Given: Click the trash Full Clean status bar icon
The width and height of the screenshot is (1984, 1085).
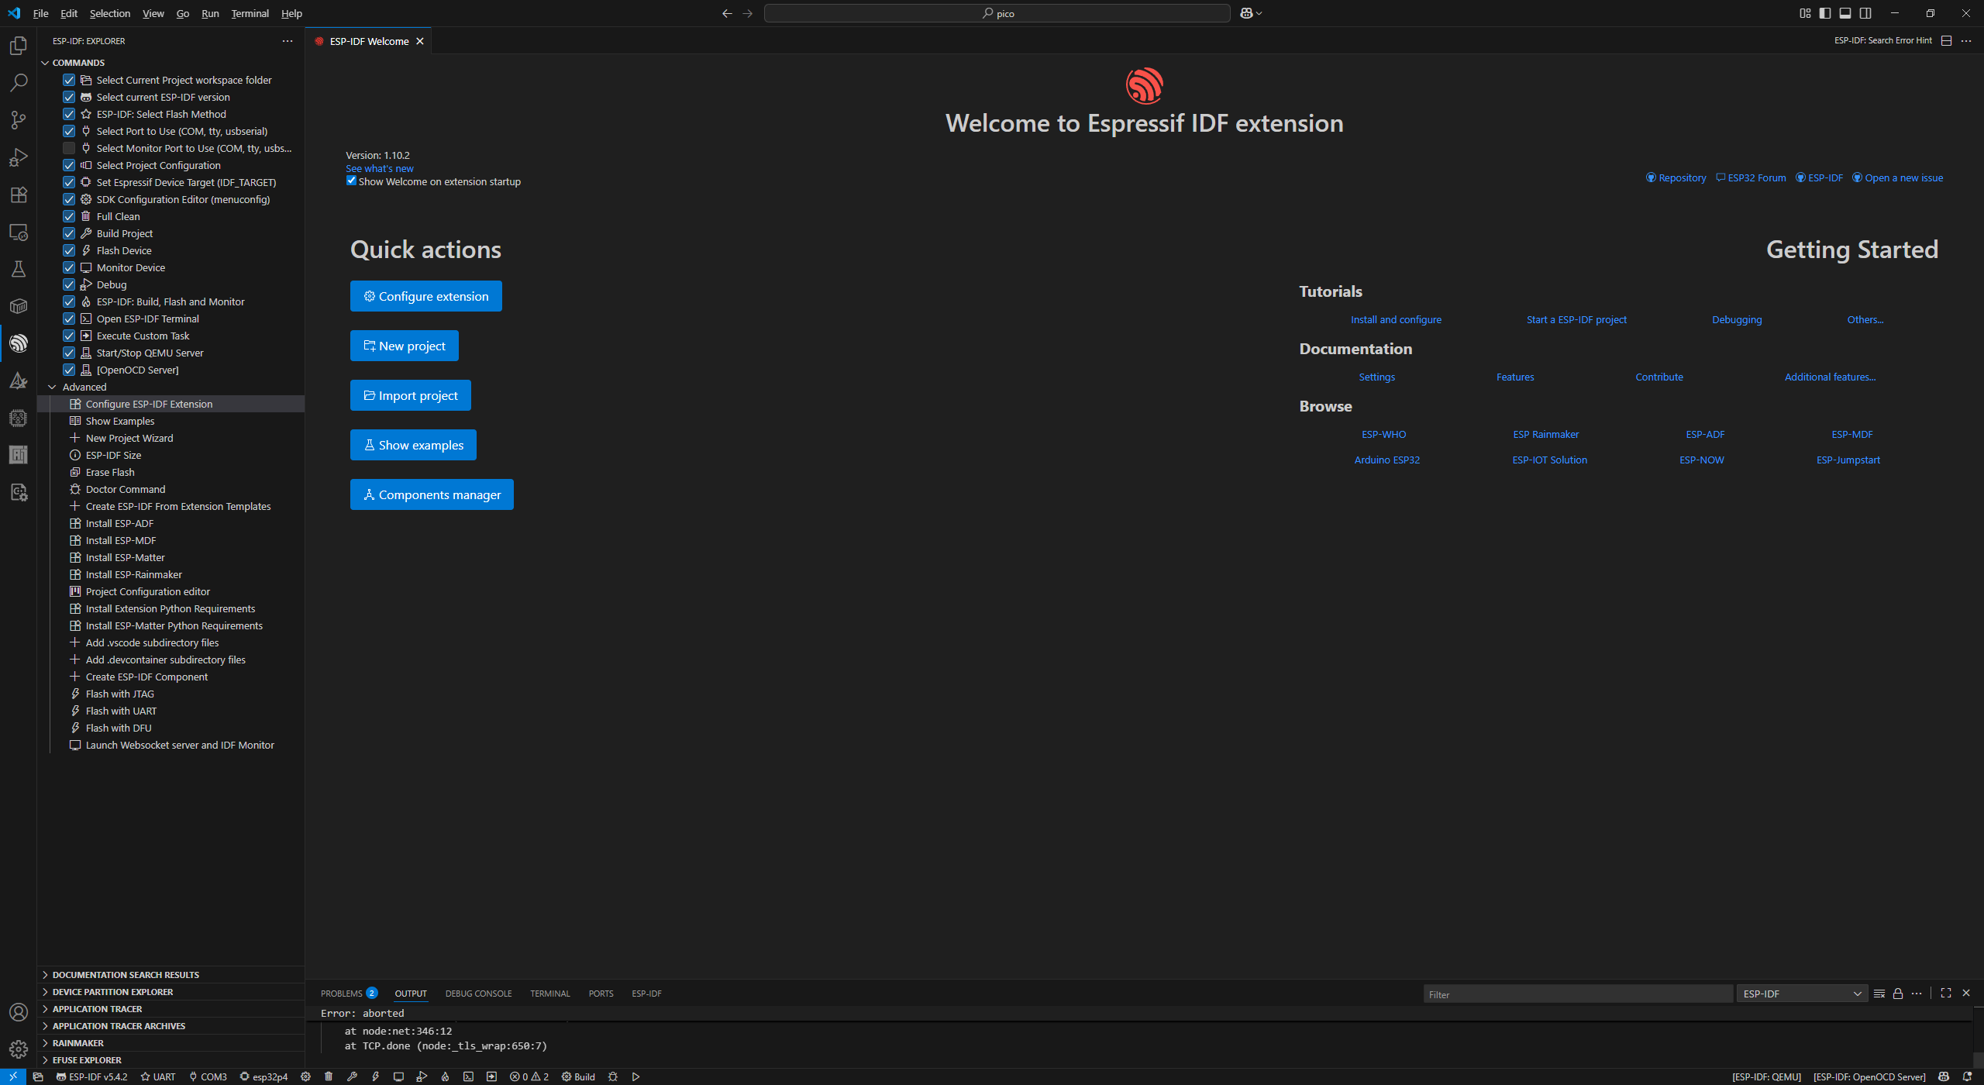Looking at the screenshot, I should (329, 1076).
